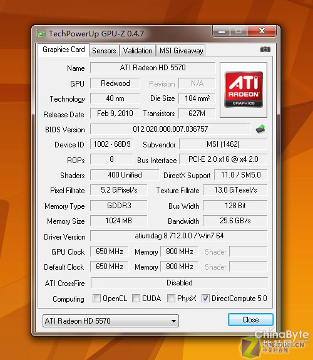The image size is (313, 360).
Task: Click the Shaders field 400 Unified
Action: tap(125, 175)
